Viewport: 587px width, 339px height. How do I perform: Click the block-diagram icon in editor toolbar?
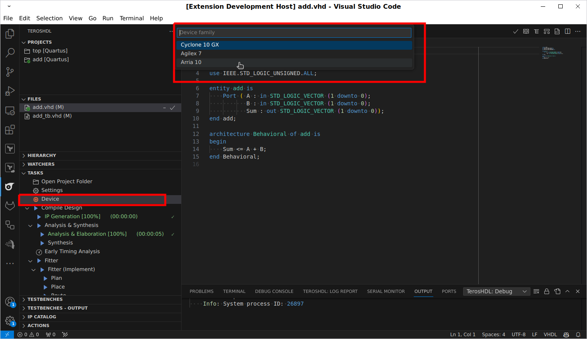pyautogui.click(x=547, y=31)
